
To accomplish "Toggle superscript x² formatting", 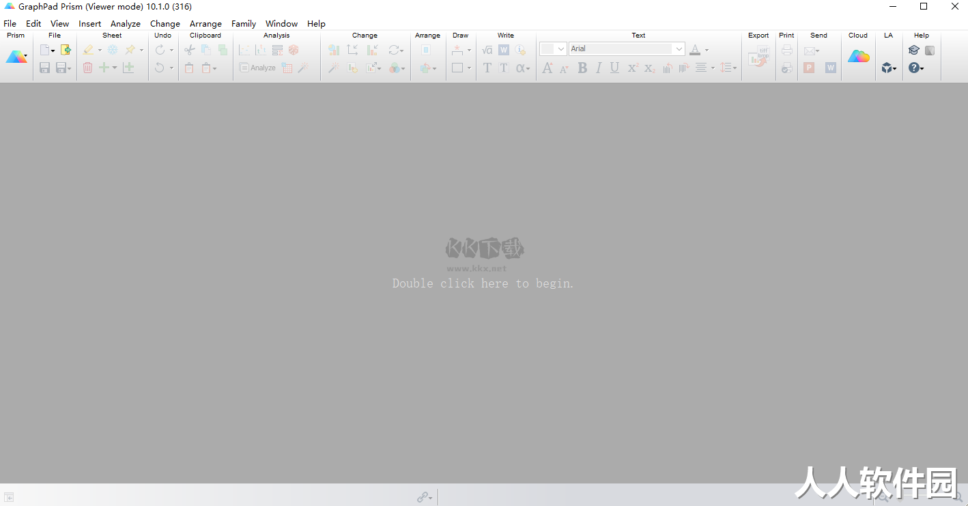I will point(633,68).
